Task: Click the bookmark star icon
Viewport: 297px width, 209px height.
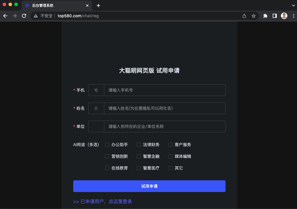Action: [254, 16]
